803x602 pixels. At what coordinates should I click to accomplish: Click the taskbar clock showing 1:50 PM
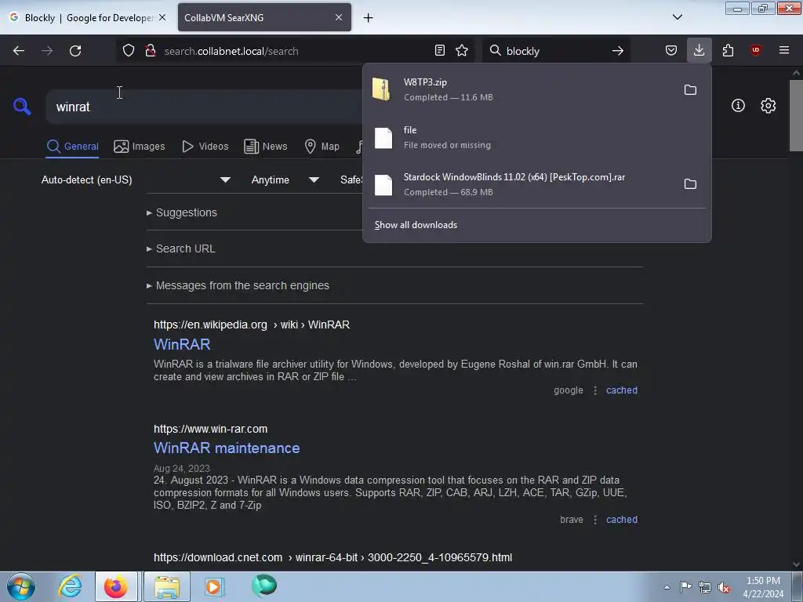[763, 587]
